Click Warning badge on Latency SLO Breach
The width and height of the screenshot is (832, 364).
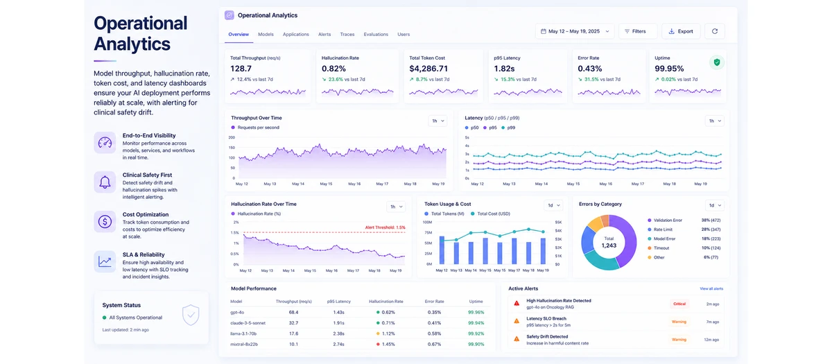(x=679, y=322)
